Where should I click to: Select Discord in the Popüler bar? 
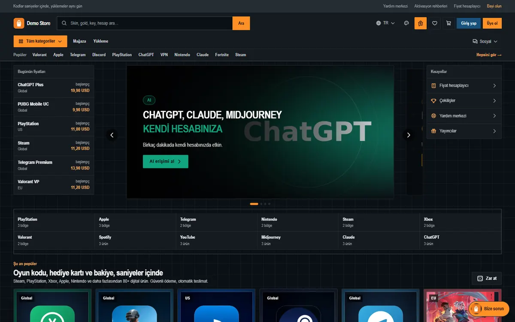coord(99,55)
